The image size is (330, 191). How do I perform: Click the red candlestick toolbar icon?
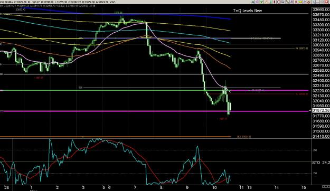pos(275,2)
